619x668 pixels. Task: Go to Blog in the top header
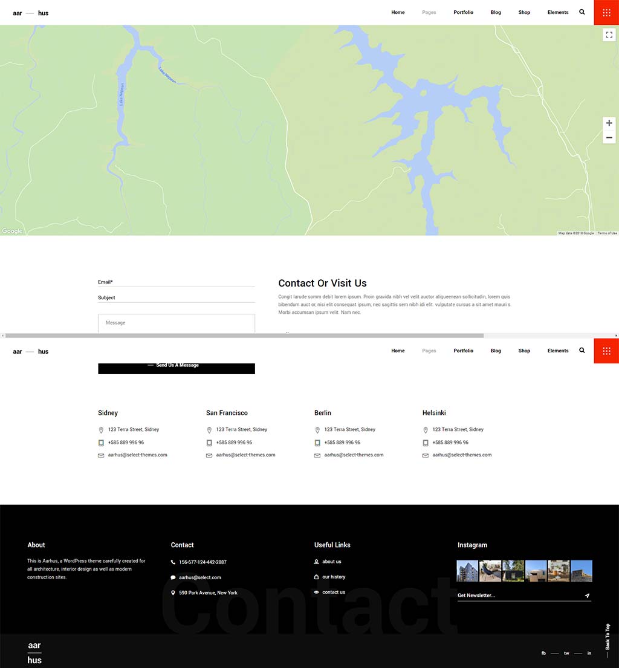pyautogui.click(x=496, y=12)
